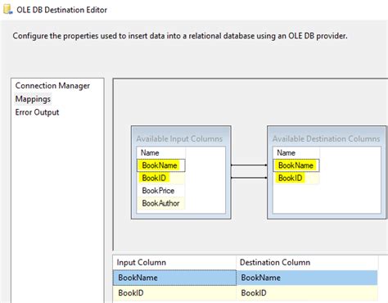Select BookName in Available Destination Columns

tap(296, 165)
